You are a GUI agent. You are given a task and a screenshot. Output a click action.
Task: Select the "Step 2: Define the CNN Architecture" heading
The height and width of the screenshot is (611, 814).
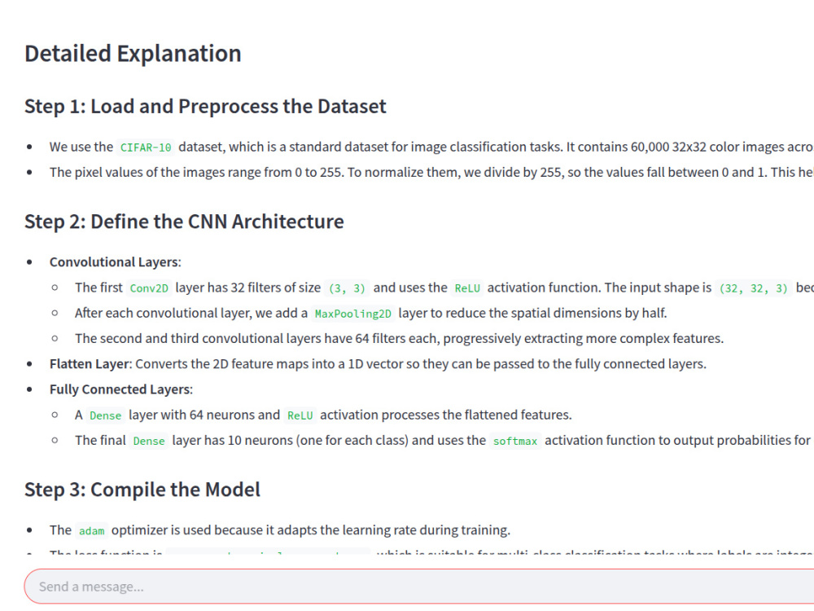184,222
